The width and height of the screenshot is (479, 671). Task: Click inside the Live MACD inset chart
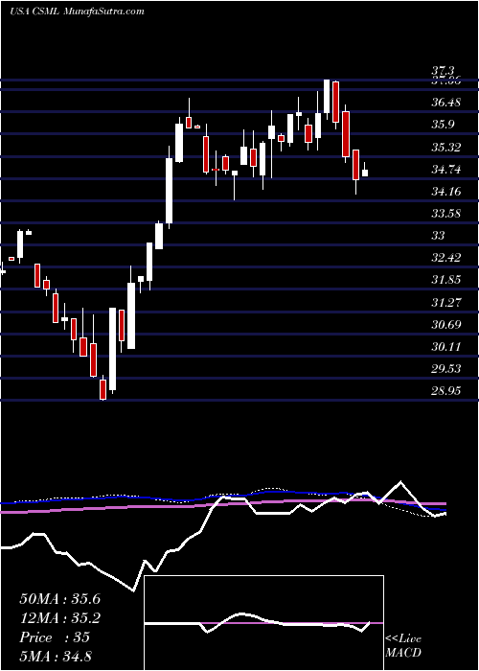click(263, 623)
